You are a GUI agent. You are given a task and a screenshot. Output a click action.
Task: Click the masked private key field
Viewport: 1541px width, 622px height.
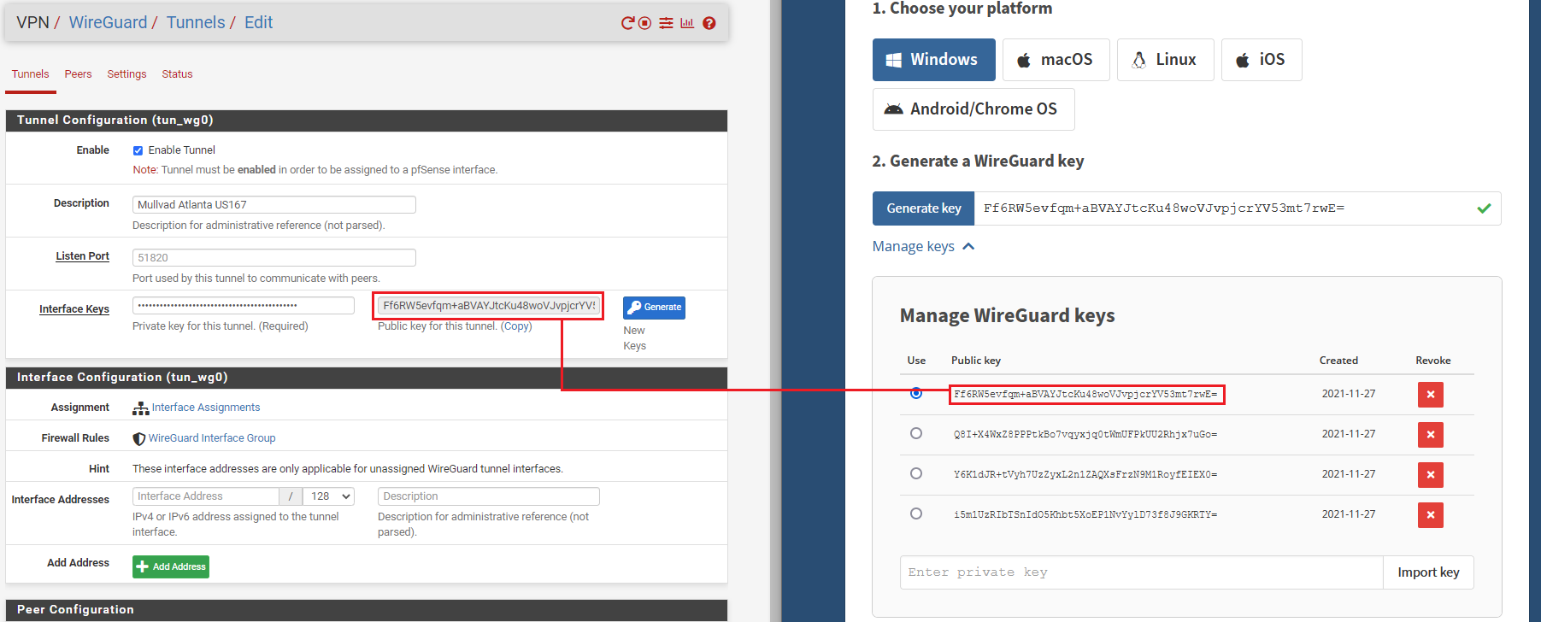pyautogui.click(x=244, y=306)
